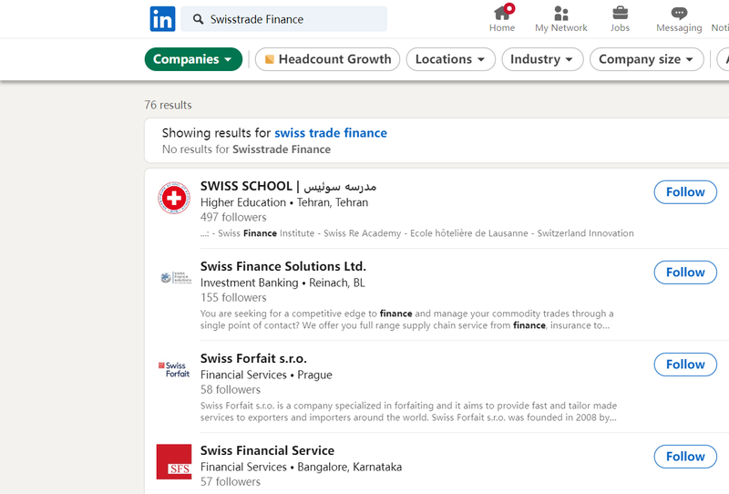
Task: Click the '76 results' count text
Action: pos(168,105)
